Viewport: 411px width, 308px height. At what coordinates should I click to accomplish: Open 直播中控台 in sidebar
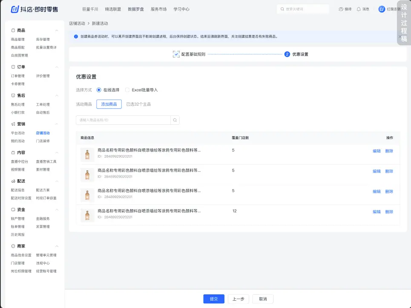pos(20,162)
